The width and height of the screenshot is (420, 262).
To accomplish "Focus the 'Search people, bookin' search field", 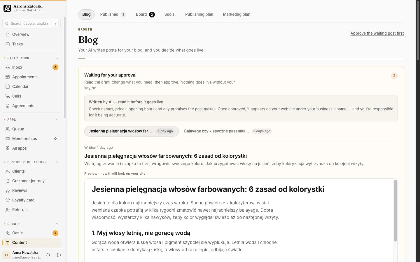I will tap(32, 24).
